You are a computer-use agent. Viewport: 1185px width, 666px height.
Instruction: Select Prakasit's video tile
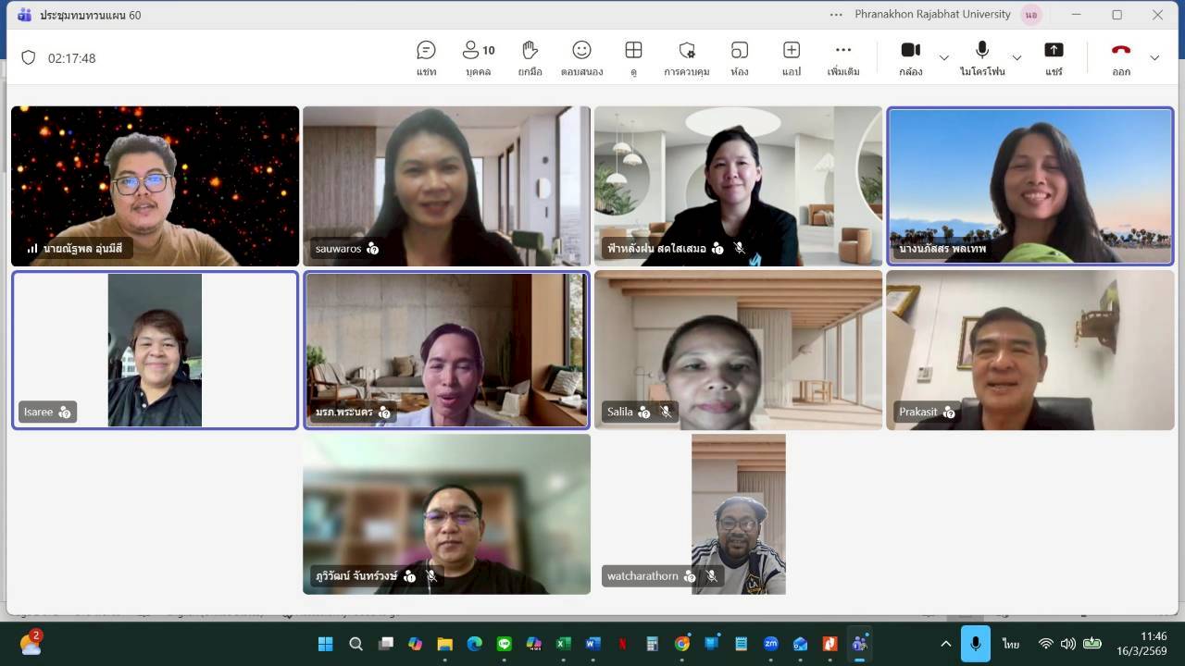tap(1029, 350)
